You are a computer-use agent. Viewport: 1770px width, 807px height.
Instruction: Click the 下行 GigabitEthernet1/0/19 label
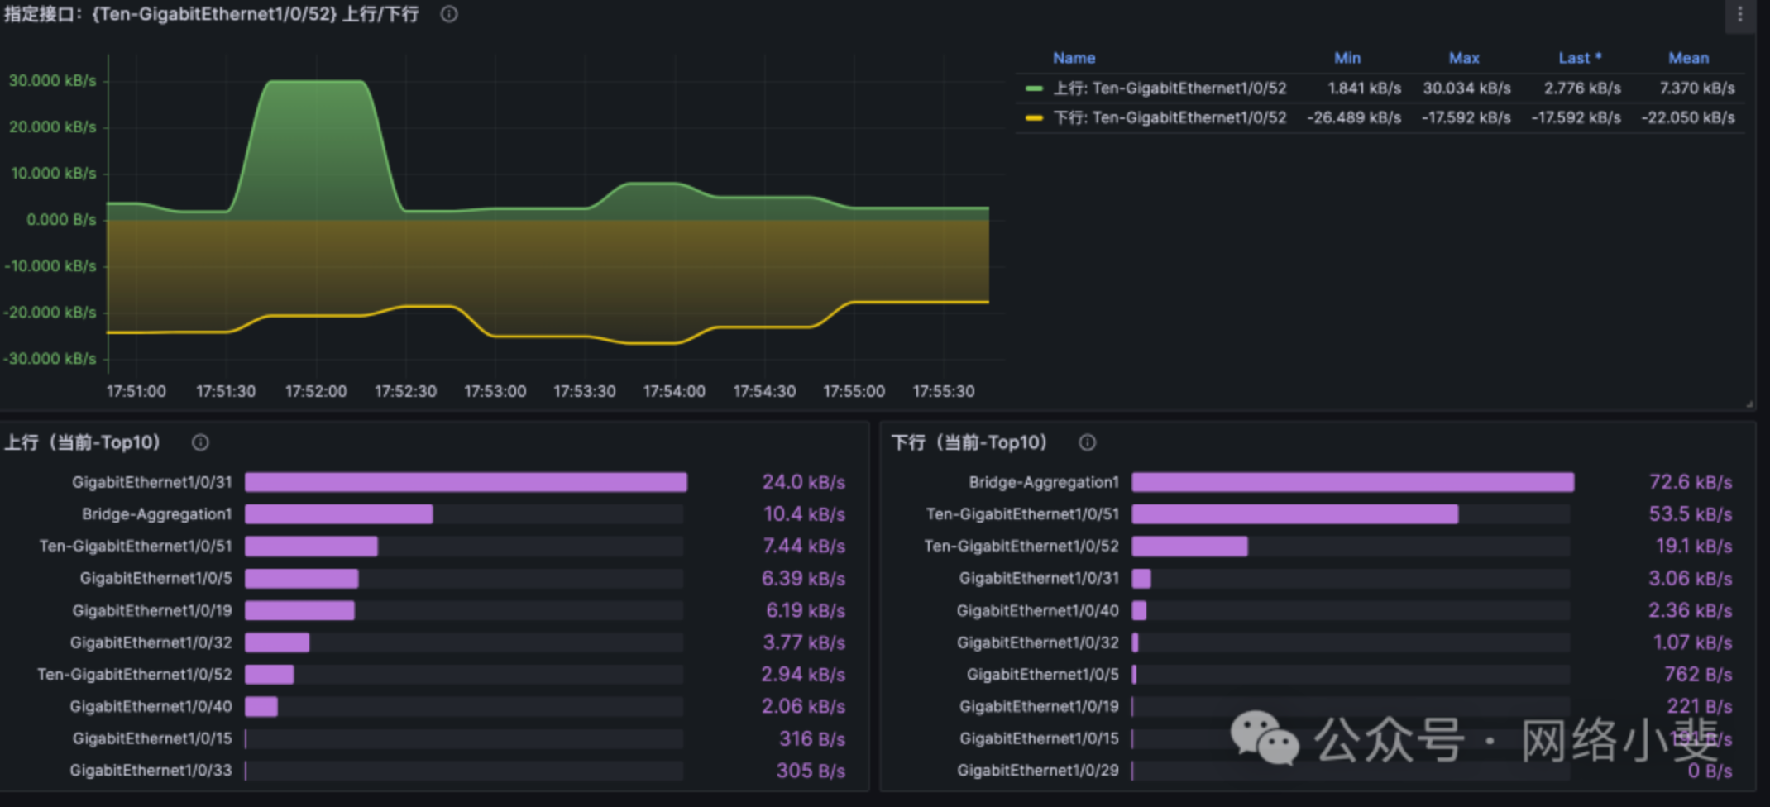pos(1039,707)
